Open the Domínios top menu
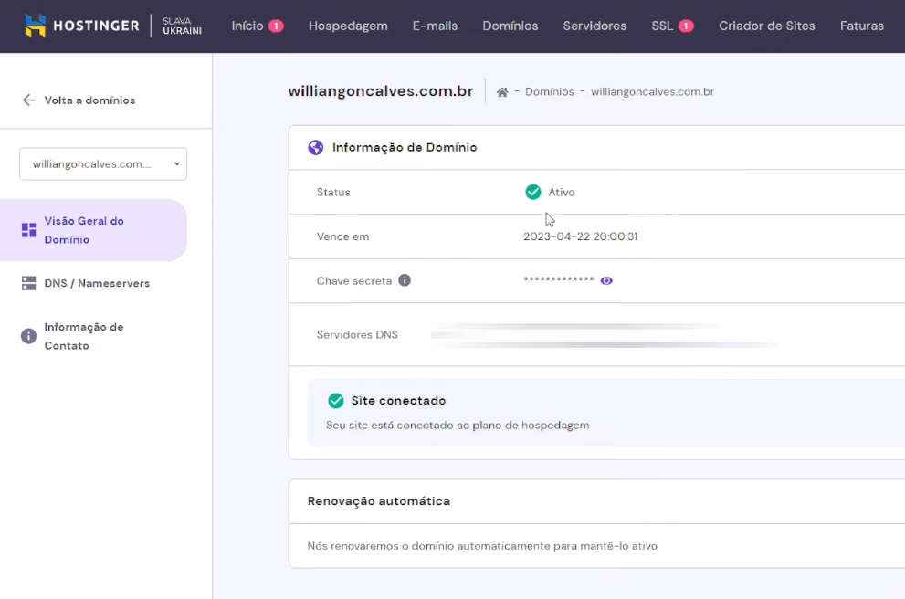Viewport: 905px width, 599px height. [510, 26]
